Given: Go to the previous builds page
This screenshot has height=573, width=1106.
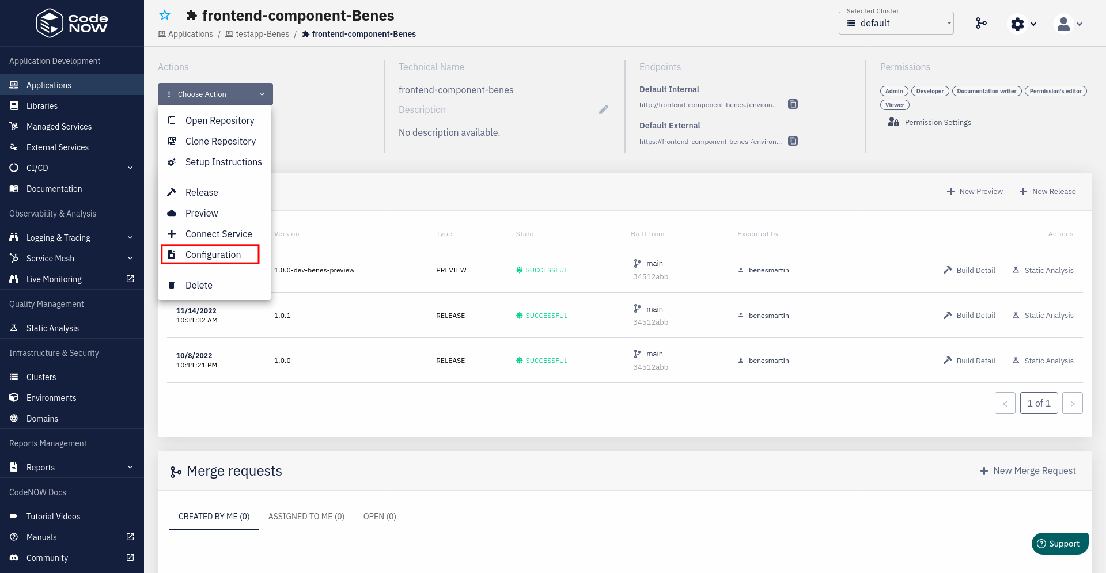Looking at the screenshot, I should (x=1005, y=403).
